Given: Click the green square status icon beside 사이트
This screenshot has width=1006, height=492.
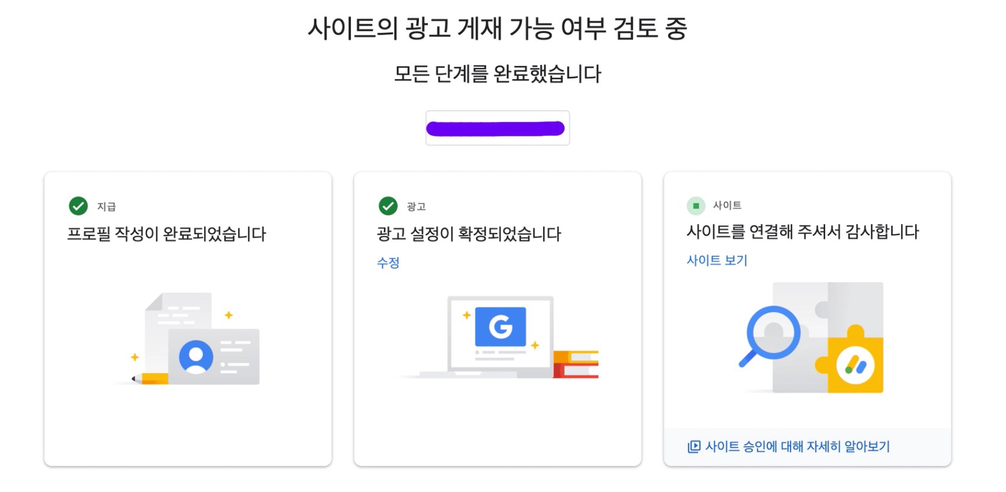Looking at the screenshot, I should (696, 205).
